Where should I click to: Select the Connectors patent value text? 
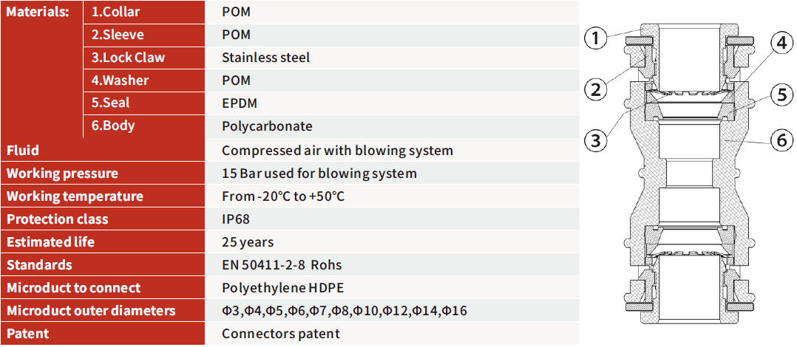point(281,334)
